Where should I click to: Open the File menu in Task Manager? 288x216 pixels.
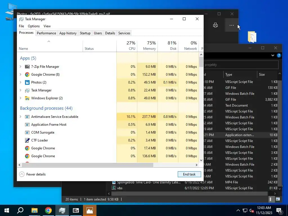tap(21, 26)
